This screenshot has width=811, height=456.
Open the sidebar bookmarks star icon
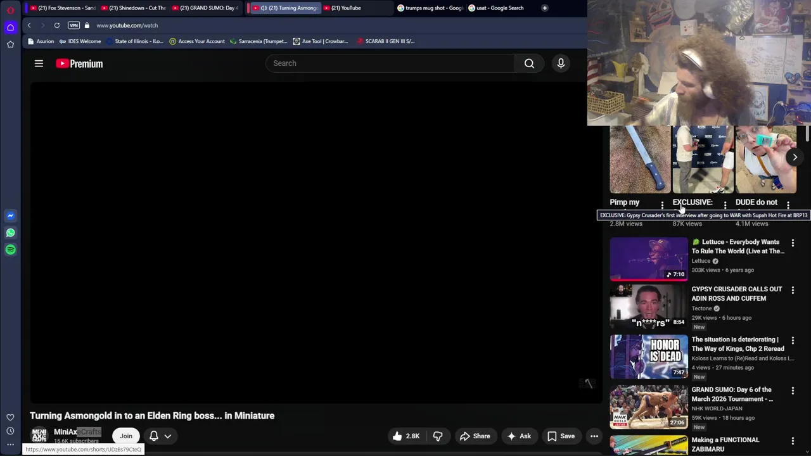10,44
